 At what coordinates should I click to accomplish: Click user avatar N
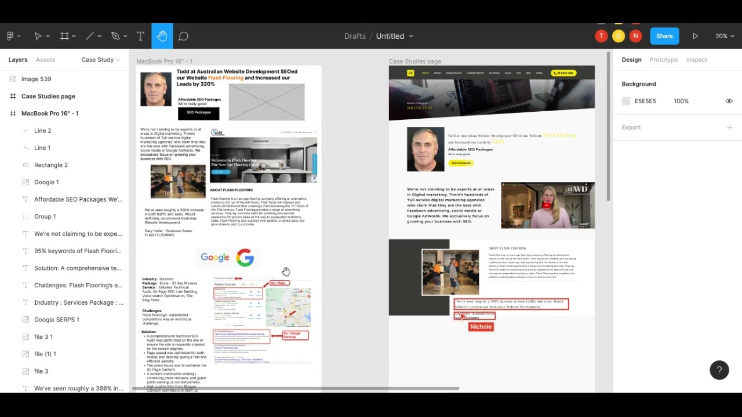pos(636,36)
